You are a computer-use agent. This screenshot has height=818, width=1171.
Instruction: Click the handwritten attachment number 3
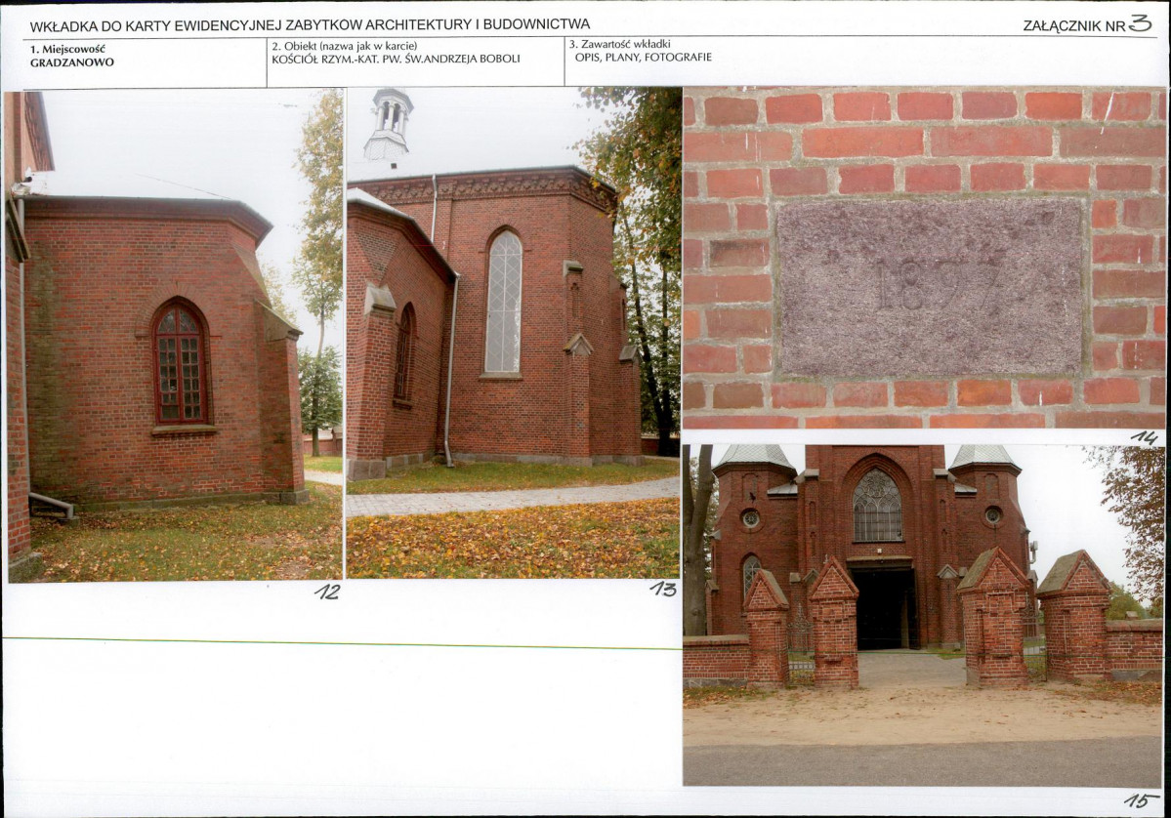point(1140,23)
